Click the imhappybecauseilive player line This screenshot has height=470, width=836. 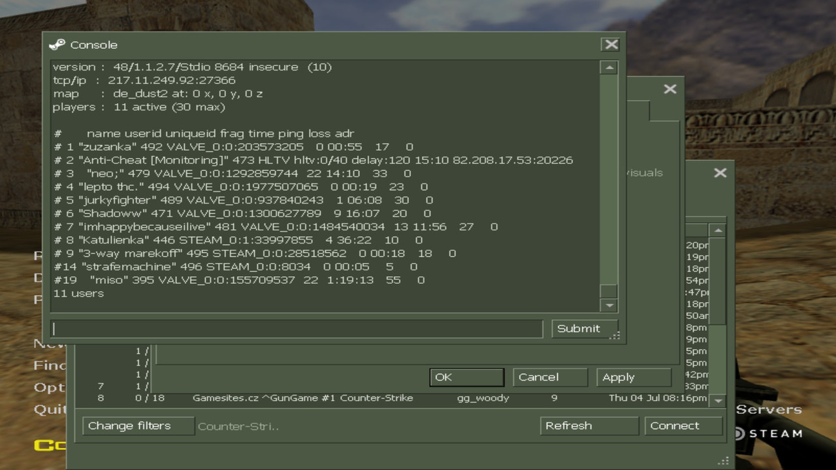(275, 227)
